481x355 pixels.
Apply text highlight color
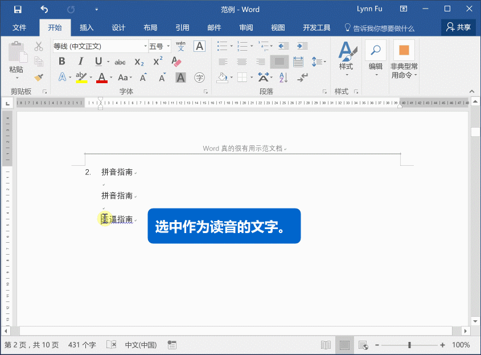pyautogui.click(x=80, y=76)
